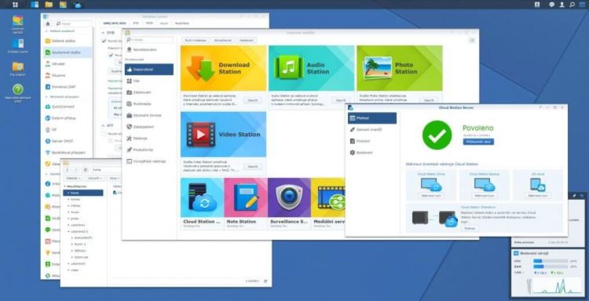Open Externí přístup in Control Panel sidebar
This screenshot has width=589, height=301.
click(68, 118)
